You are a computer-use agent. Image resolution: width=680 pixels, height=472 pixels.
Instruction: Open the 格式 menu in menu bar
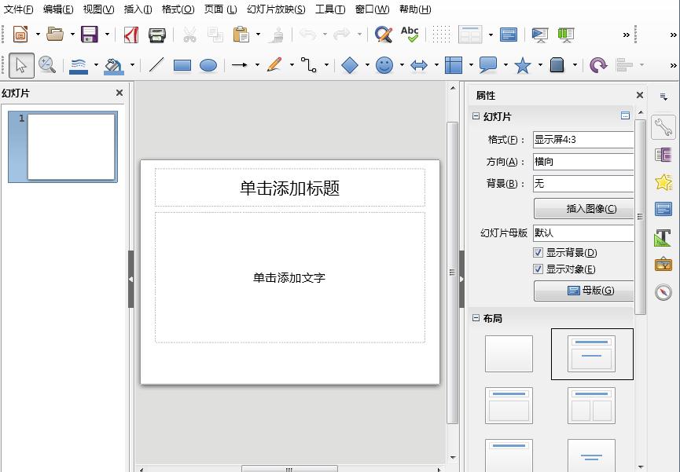coord(178,9)
